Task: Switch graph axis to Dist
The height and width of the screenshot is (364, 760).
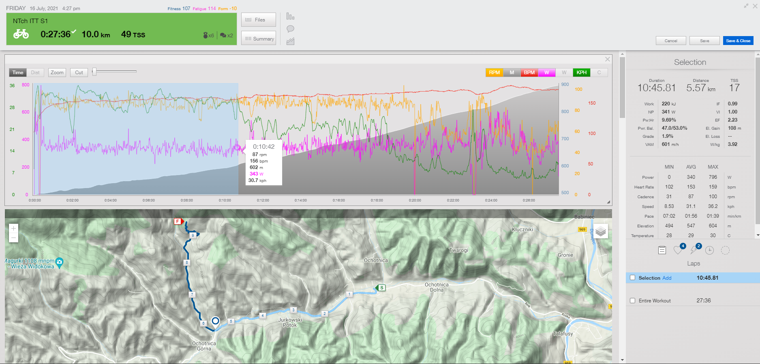Action: pos(35,73)
